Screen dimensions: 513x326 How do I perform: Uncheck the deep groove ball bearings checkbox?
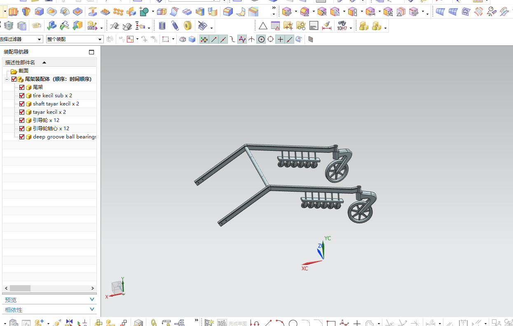pyautogui.click(x=22, y=137)
